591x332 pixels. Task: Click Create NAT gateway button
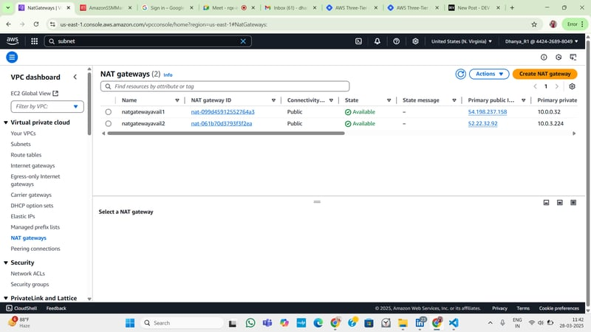544,75
